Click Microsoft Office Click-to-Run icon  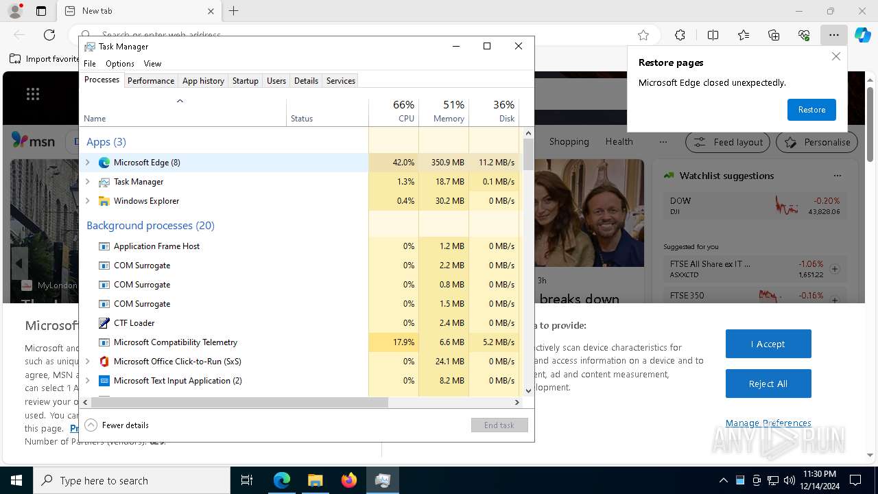point(104,362)
